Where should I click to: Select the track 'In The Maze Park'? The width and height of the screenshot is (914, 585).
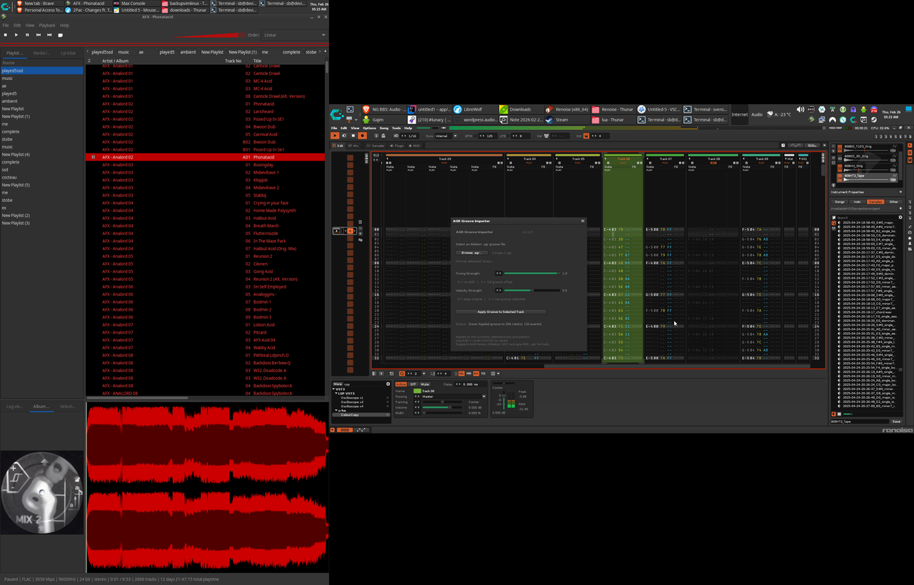point(269,241)
